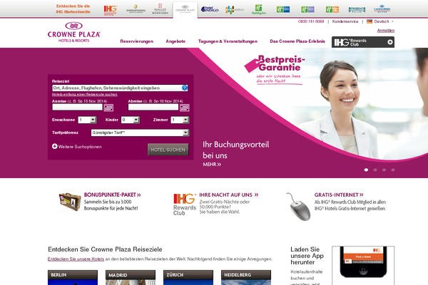The image size is (428, 285).
Task: Open the MADRID destination thumbnail
Action: [131, 277]
